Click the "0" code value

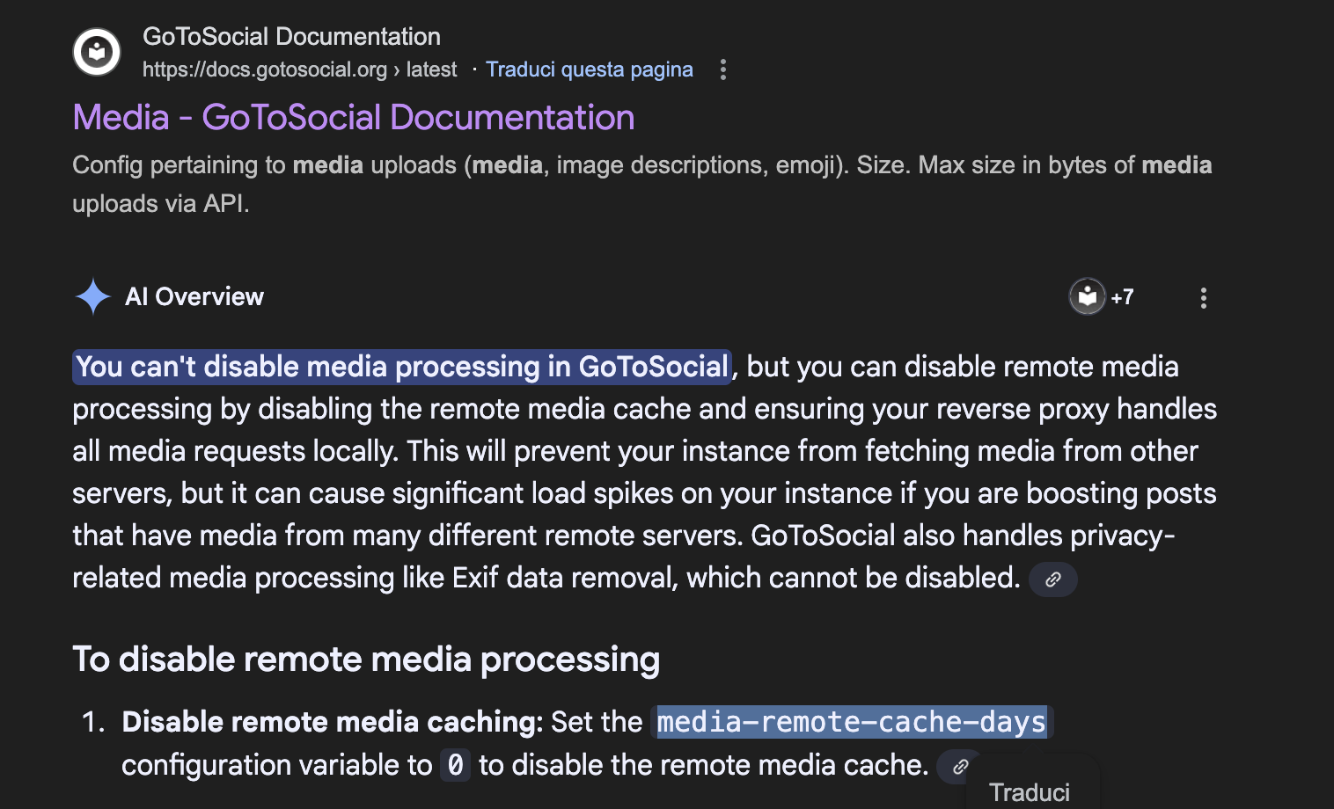455,765
